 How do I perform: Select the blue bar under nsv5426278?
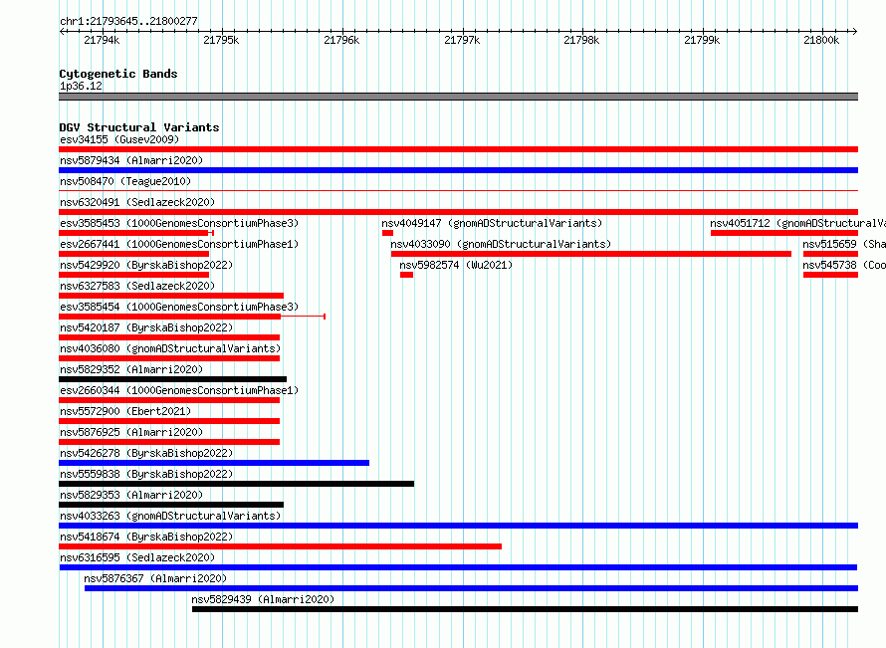[x=214, y=463]
